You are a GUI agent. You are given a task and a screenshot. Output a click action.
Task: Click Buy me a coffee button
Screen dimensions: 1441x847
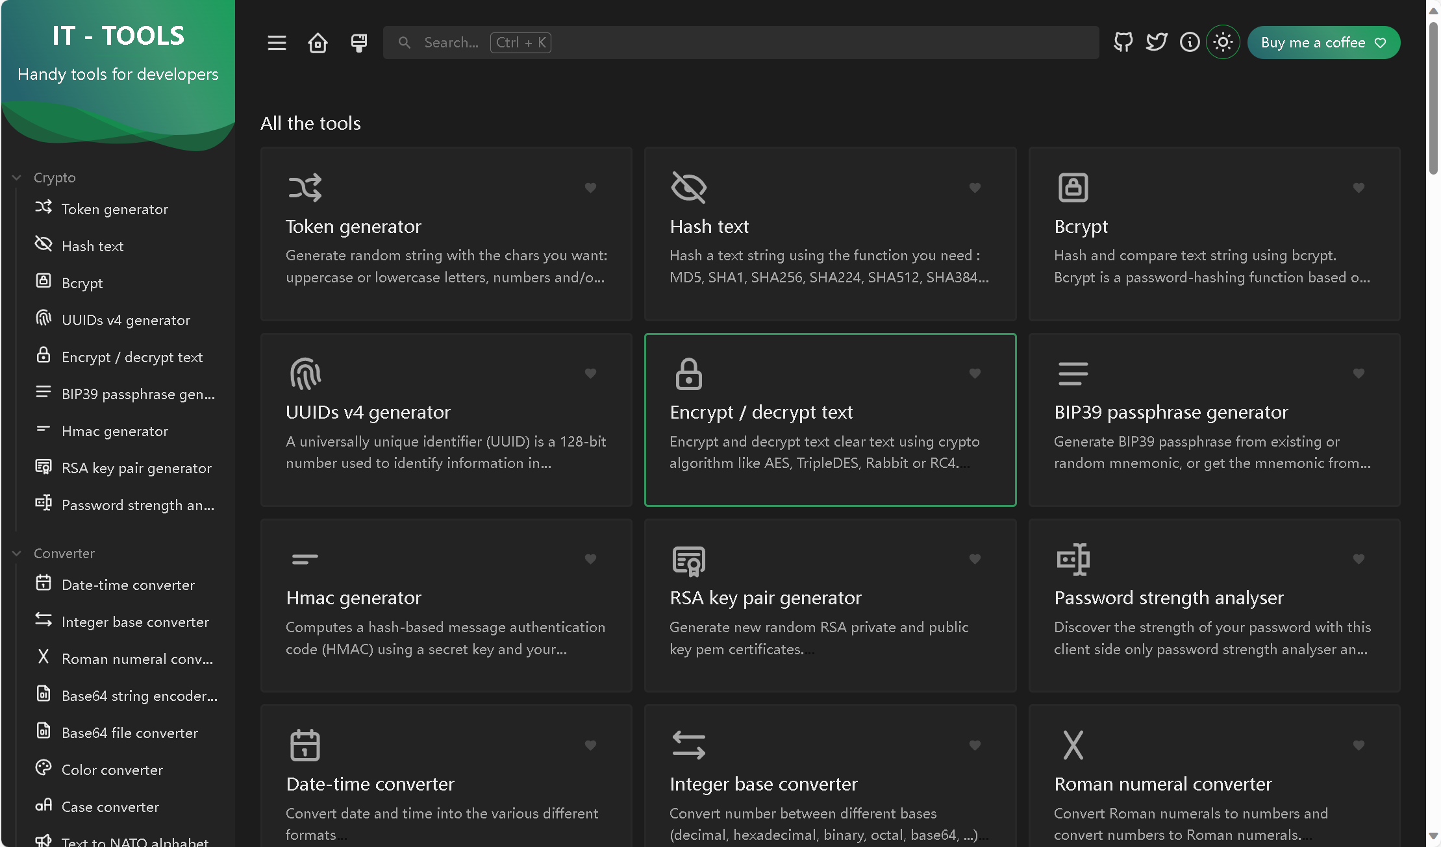tap(1323, 42)
